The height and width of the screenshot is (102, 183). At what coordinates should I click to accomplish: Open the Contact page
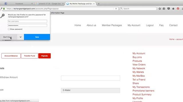coord(173,25)
